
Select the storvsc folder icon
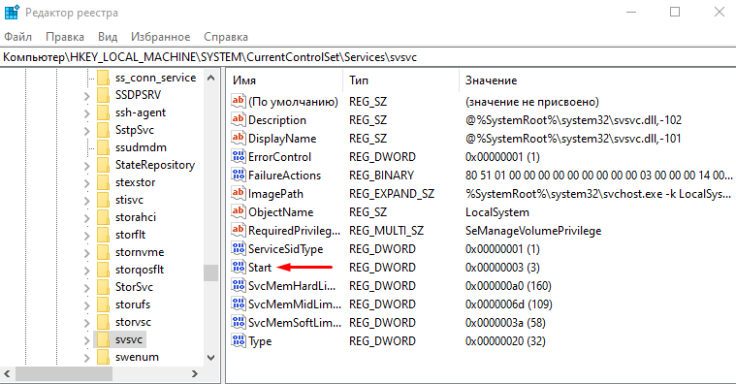(103, 322)
